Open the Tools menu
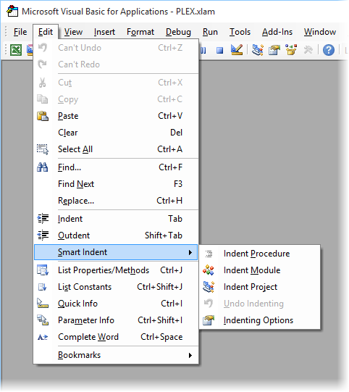 point(240,32)
